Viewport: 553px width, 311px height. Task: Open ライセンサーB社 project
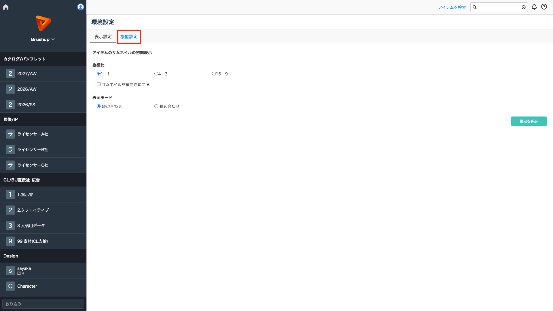point(43,150)
